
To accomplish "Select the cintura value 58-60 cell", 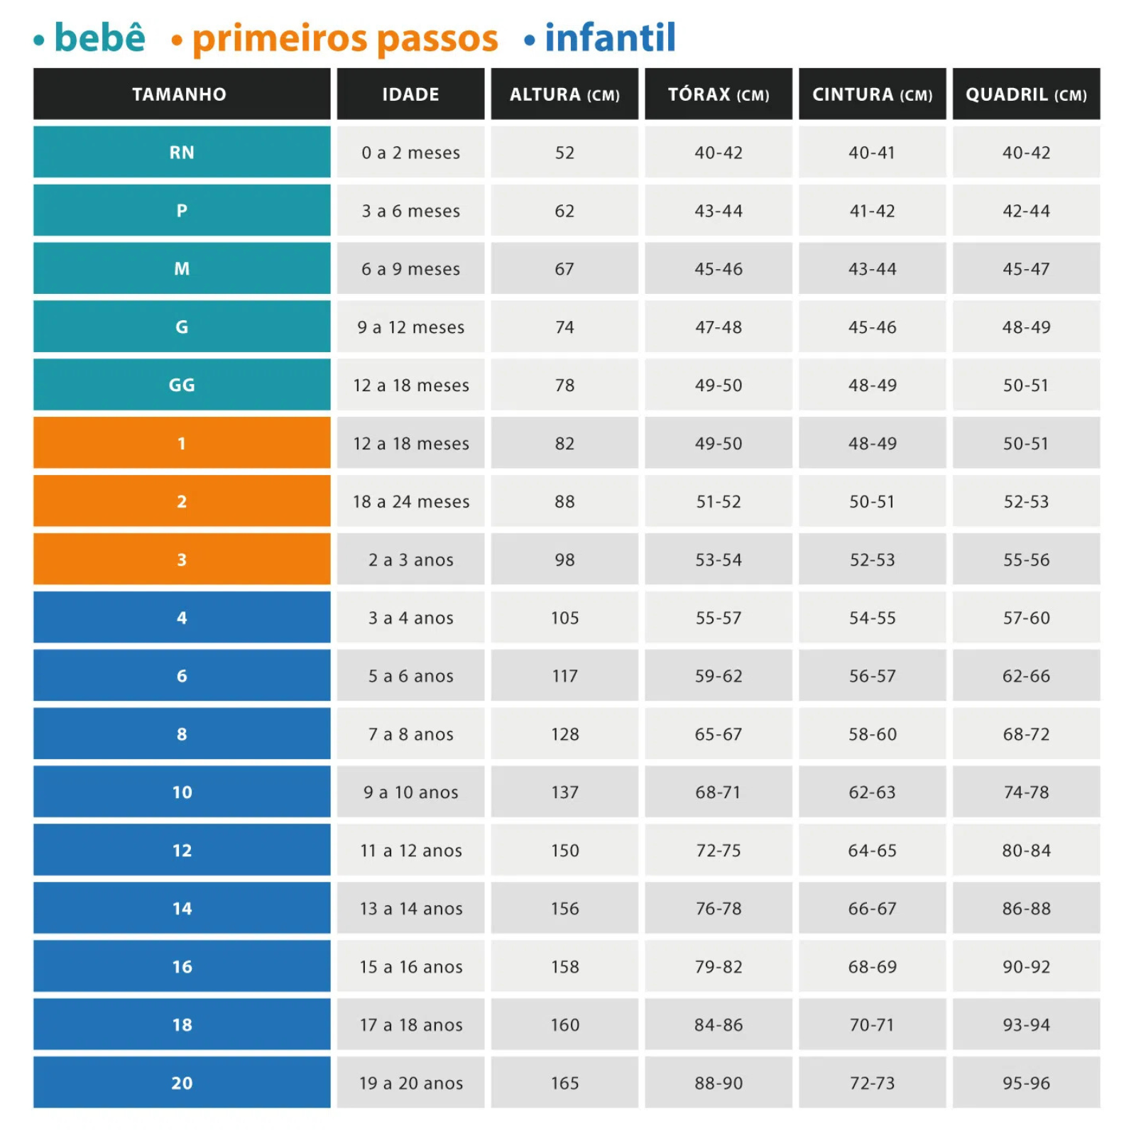I will click(x=872, y=734).
